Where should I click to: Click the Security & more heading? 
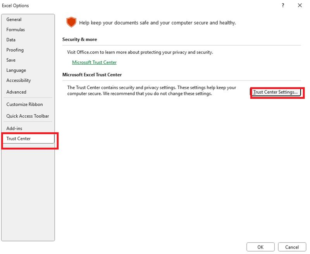click(79, 39)
